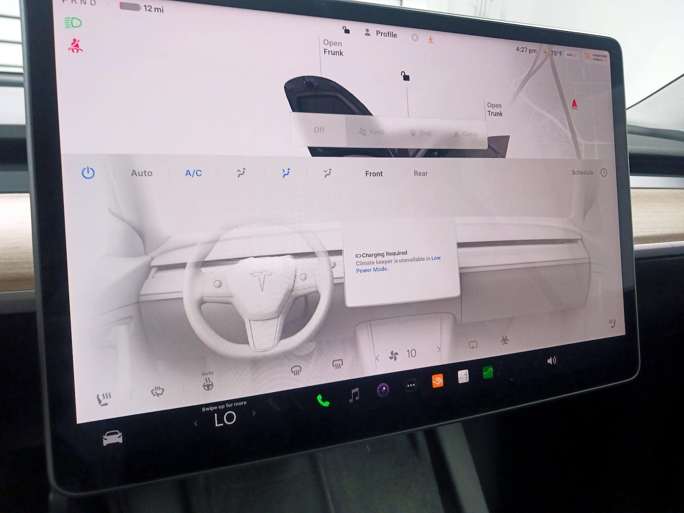684x513 pixels.
Task: Select Camp mode
Action: [x=466, y=134]
